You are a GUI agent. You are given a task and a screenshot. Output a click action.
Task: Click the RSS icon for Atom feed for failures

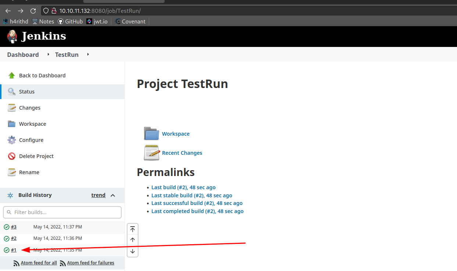click(x=63, y=263)
